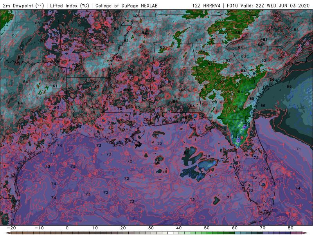Click the "80" label on the color scale
Image resolution: width=313 pixels, height=235 pixels.
pyautogui.click(x=291, y=228)
